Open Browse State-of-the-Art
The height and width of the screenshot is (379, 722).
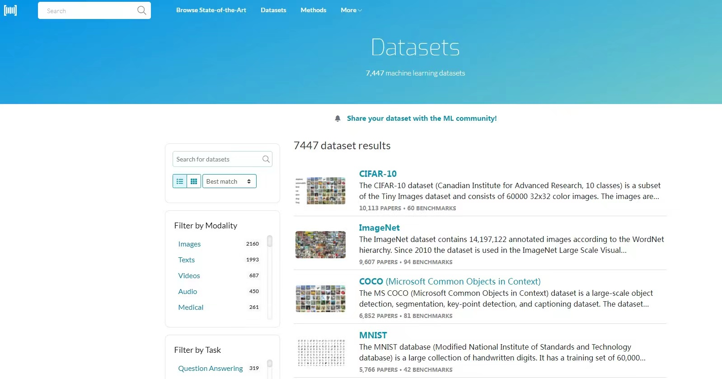(211, 10)
